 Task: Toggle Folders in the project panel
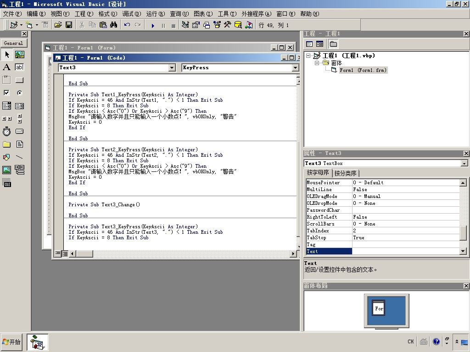(x=333, y=44)
